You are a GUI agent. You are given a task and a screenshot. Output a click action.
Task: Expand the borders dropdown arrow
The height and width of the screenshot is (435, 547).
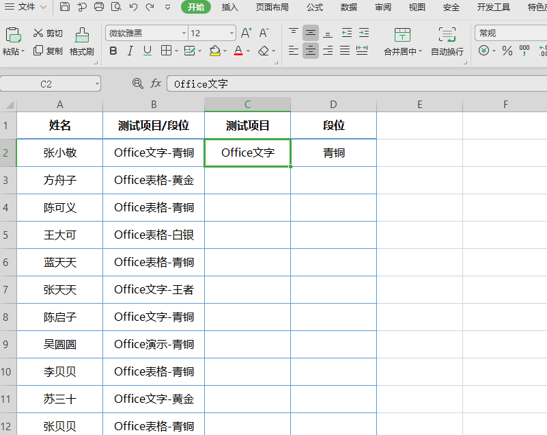(x=176, y=51)
